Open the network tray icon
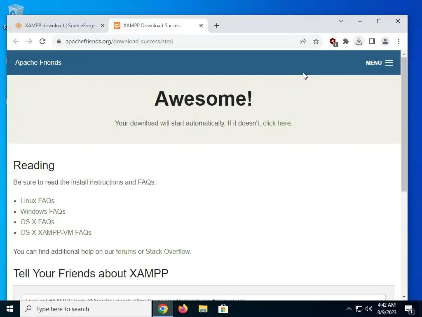Viewport: 422px width, 317px height. pyautogui.click(x=359, y=309)
